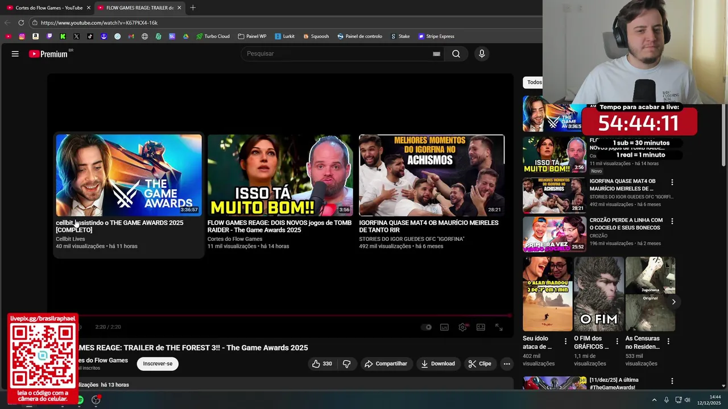Play the IGORFINA Achismos endscreen thumbnail
Screen dimensions: 728x409
432,175
